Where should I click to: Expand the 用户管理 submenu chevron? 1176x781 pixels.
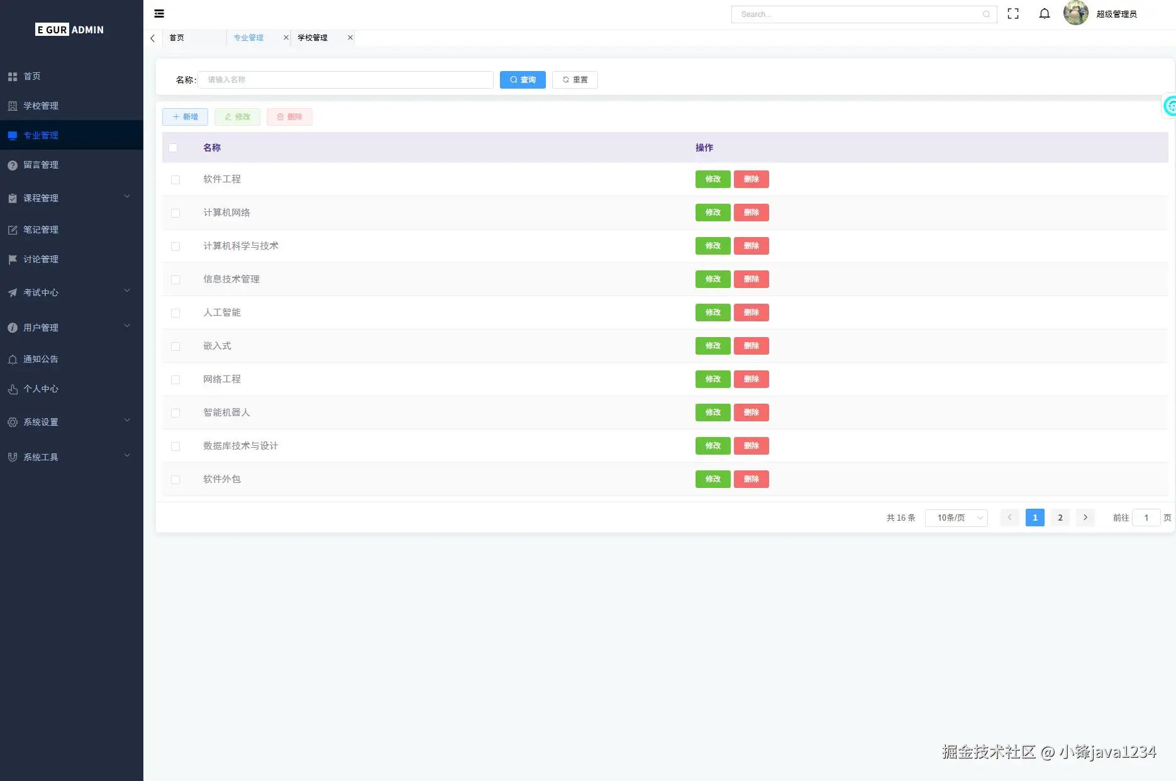coord(127,326)
